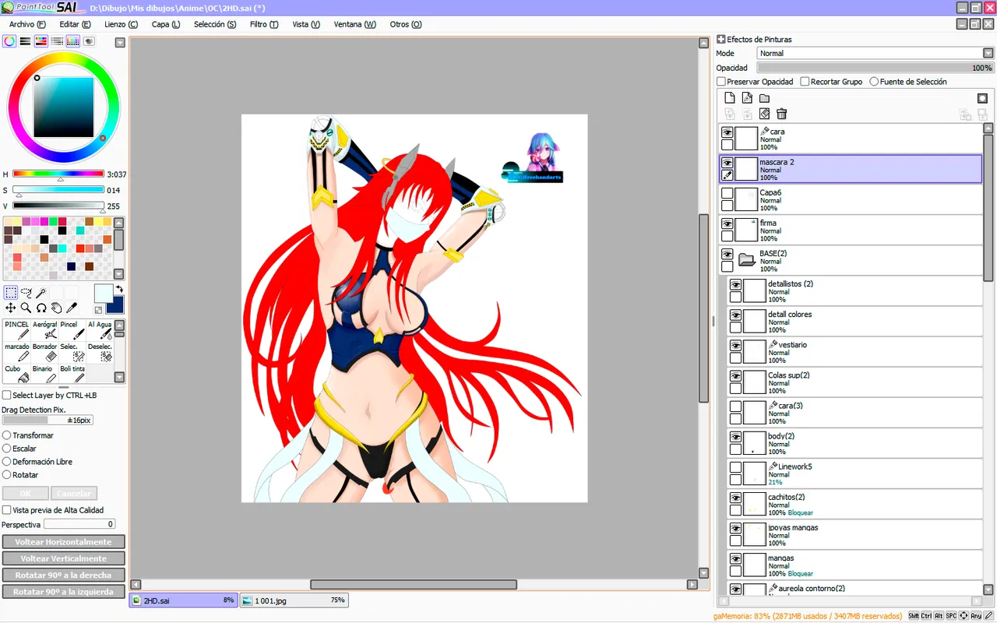Swap foreground and background colors
997x623 pixels.
tap(119, 290)
